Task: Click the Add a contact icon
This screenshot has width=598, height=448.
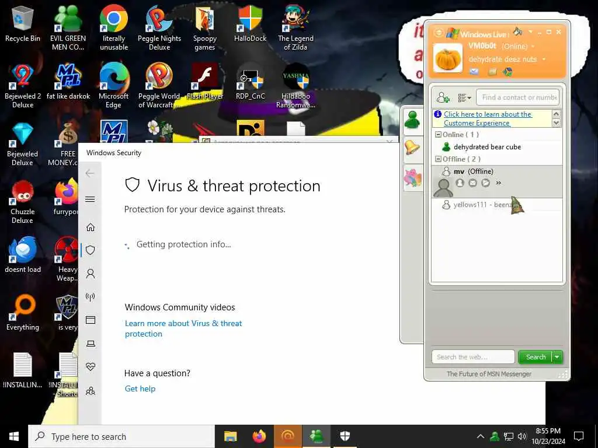Action: 443,97
